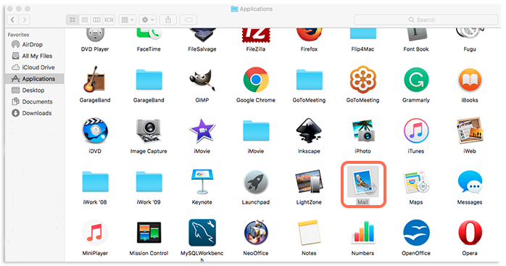Switch to icon view
Viewport: 506px width, 266px height.
coord(72,20)
